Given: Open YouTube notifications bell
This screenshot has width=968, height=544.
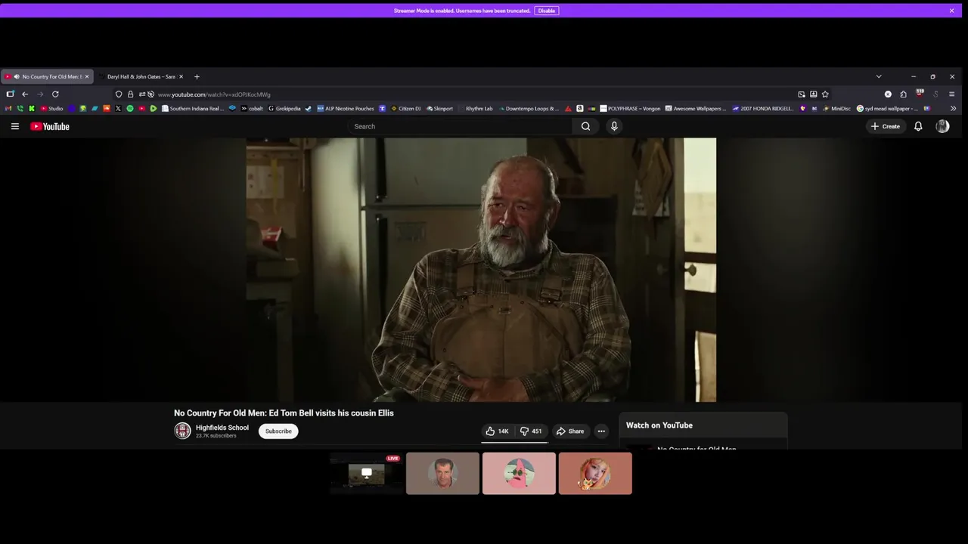Looking at the screenshot, I should point(918,126).
